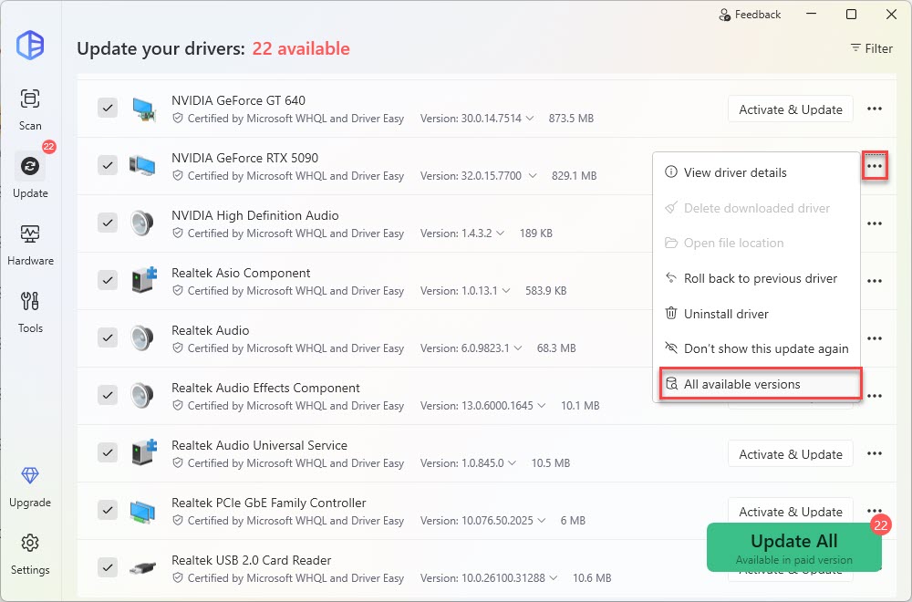Click the NVIDIA GeForce RTX 5090 driver name
The width and height of the screenshot is (912, 602).
(x=244, y=158)
